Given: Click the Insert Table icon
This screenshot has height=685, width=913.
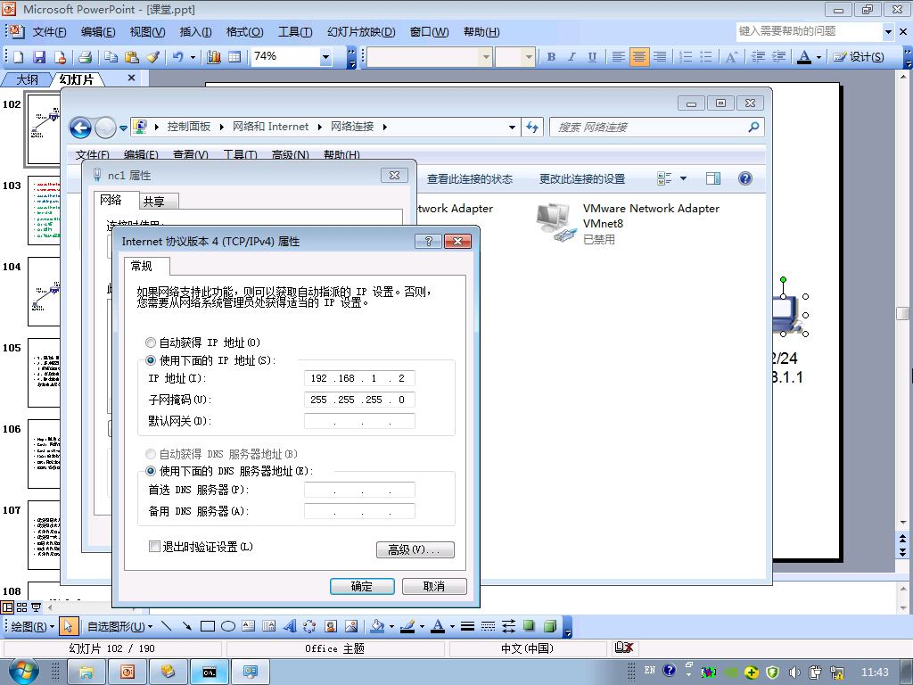Looking at the screenshot, I should [x=234, y=56].
